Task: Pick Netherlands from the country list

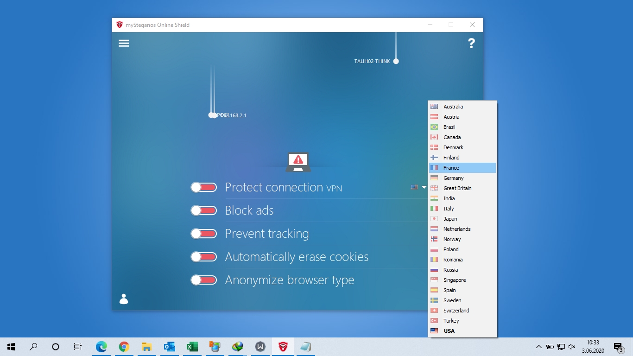Action: click(x=462, y=229)
